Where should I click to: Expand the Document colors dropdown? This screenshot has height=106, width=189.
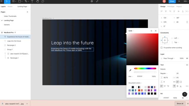(135, 83)
